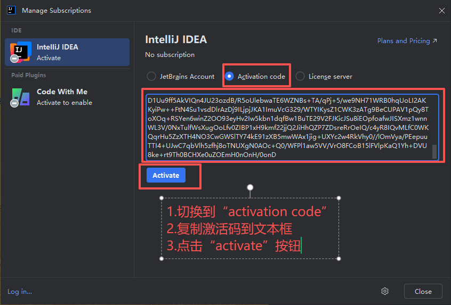Switch to the License server option

[300, 77]
